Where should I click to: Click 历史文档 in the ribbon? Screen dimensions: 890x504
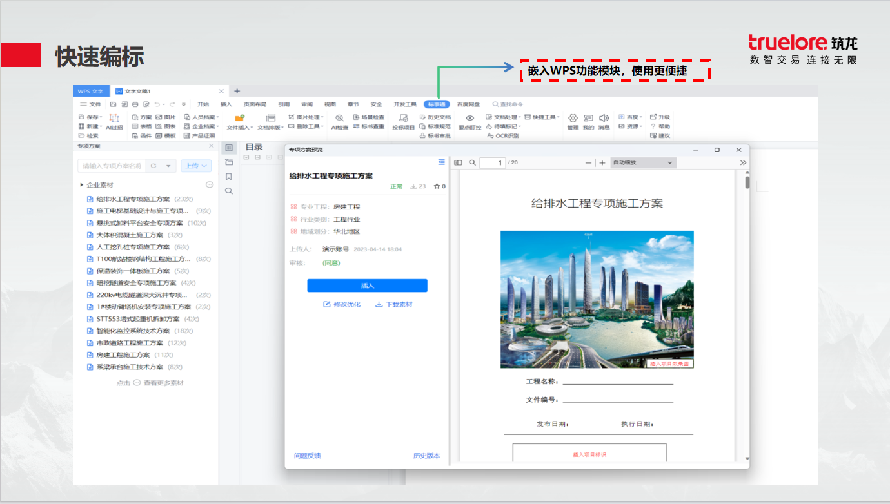tap(435, 117)
